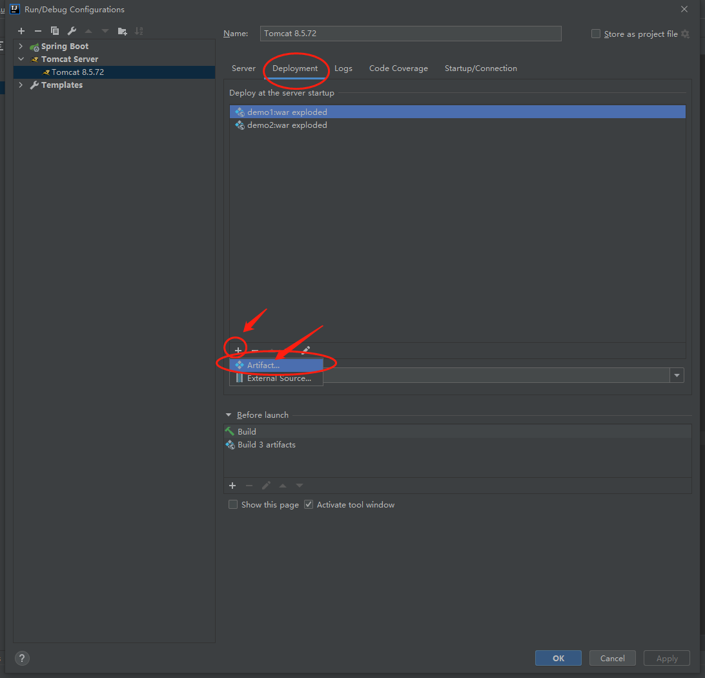The height and width of the screenshot is (678, 705).
Task: Close the Run/Debug Configurations dialog
Action: [x=684, y=9]
